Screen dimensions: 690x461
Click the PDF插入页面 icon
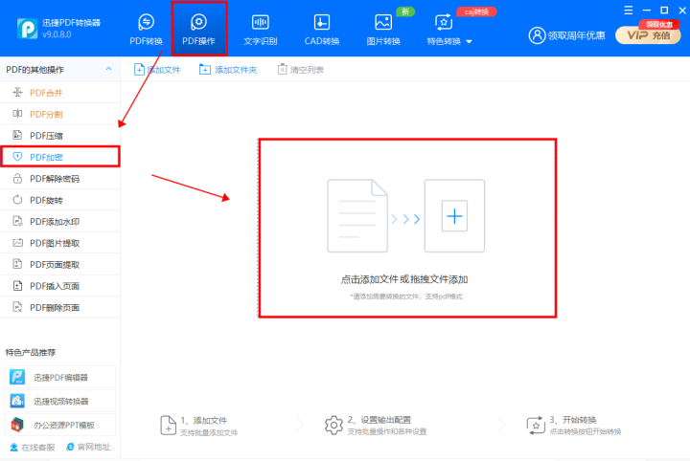point(17,286)
